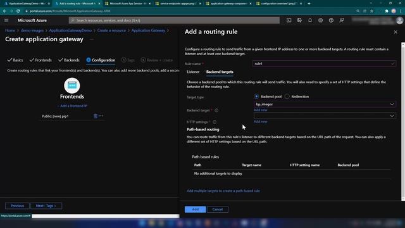405x228 pixels.
Task: Click the Path column header
Action: tap(197, 165)
